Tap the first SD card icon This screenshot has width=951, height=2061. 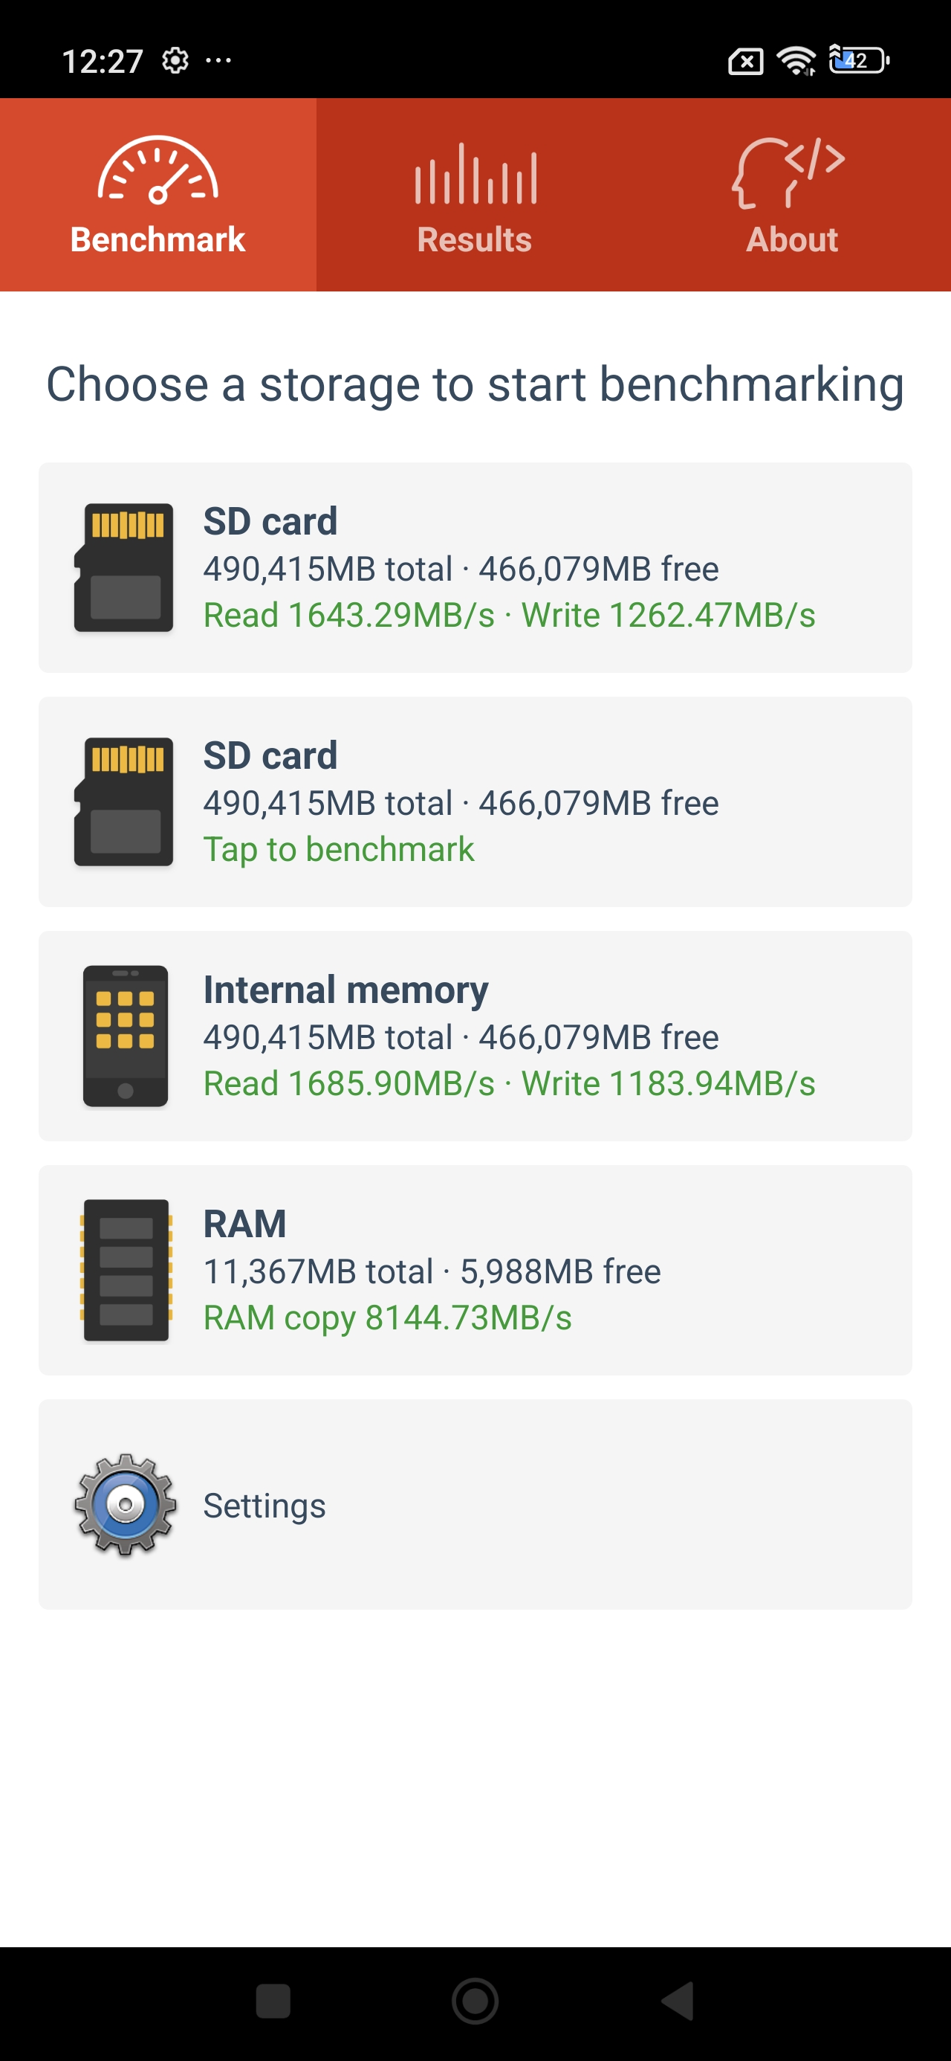[124, 567]
